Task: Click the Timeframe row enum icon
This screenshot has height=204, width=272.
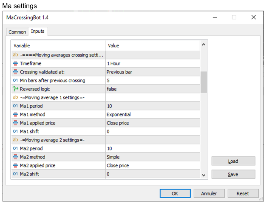Action: click(x=15, y=63)
